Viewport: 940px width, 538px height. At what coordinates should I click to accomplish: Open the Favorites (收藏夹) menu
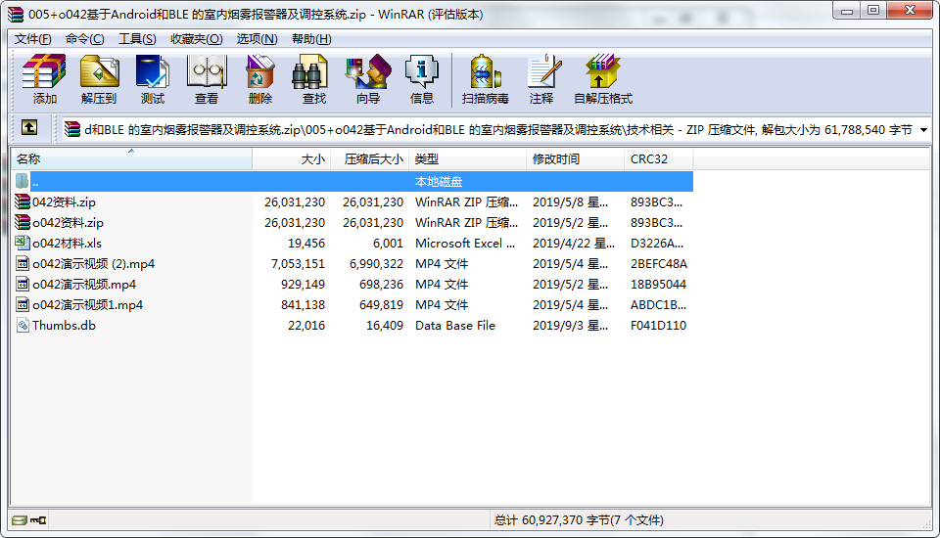196,39
